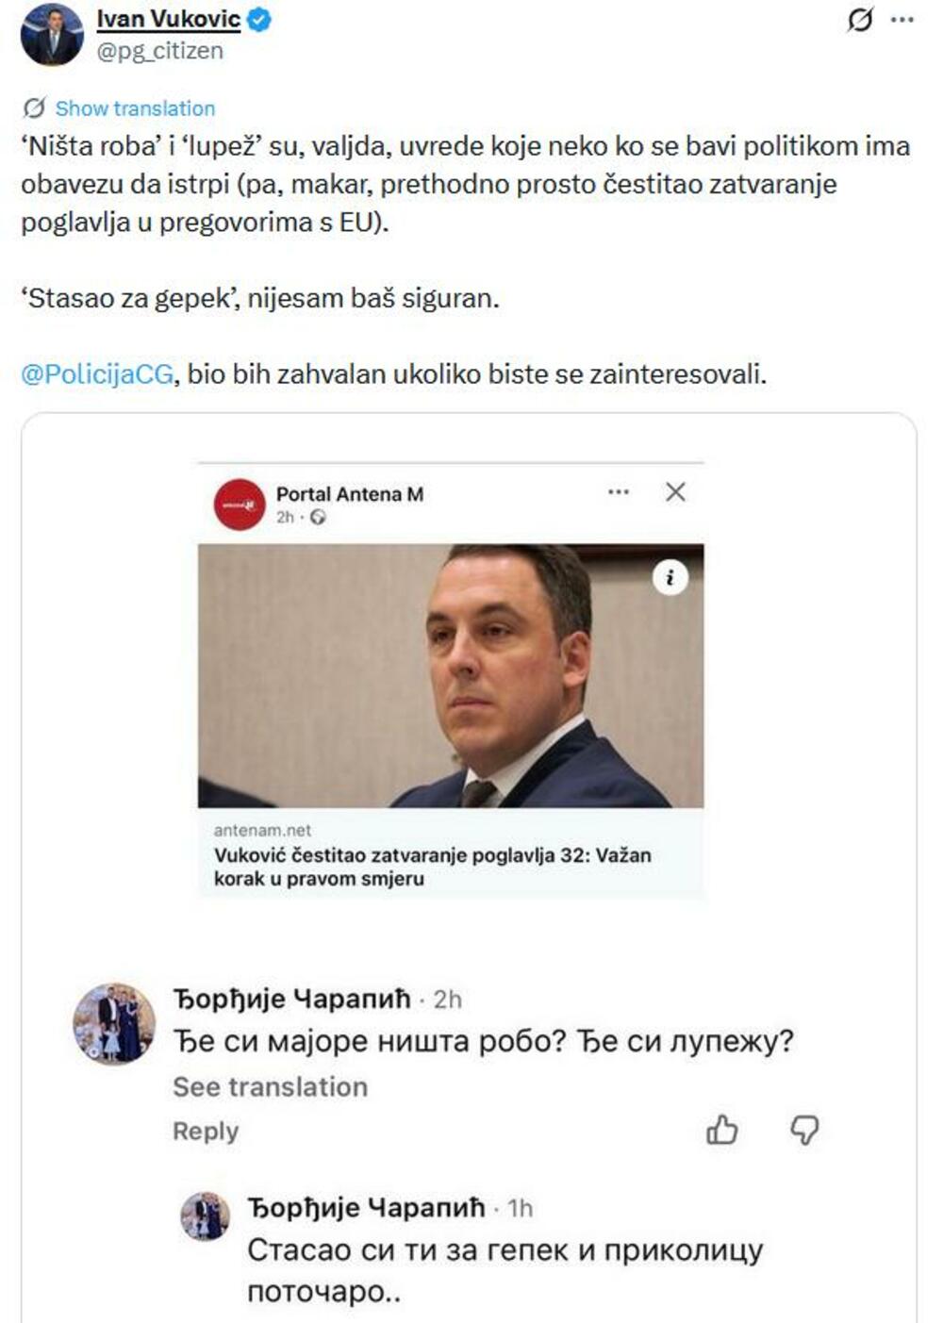The image size is (943, 1323).
Task: Open the Vuković article photo
Action: [451, 675]
